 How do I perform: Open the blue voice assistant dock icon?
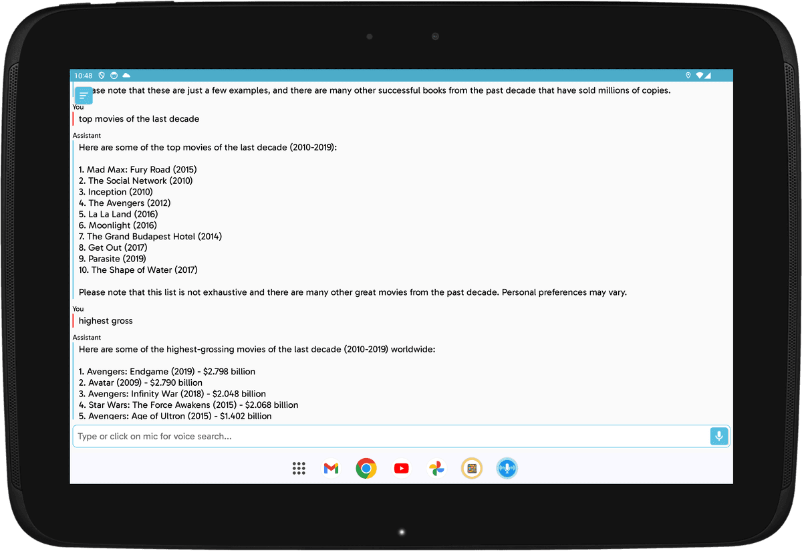click(507, 469)
